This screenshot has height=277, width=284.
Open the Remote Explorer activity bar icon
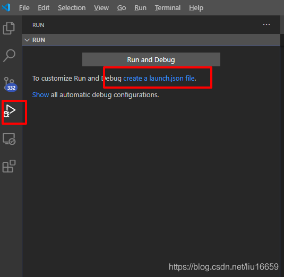9,139
